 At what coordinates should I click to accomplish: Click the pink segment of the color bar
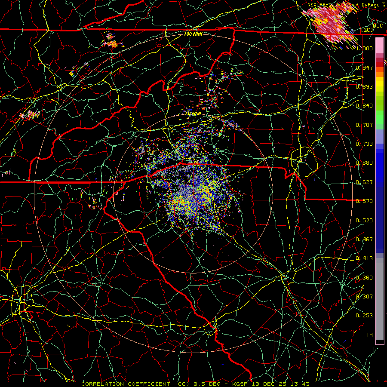(380, 46)
